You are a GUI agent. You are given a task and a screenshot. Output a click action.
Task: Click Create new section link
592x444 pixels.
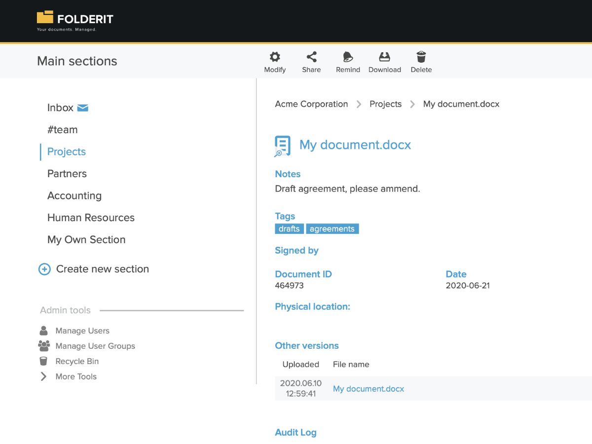(x=103, y=269)
